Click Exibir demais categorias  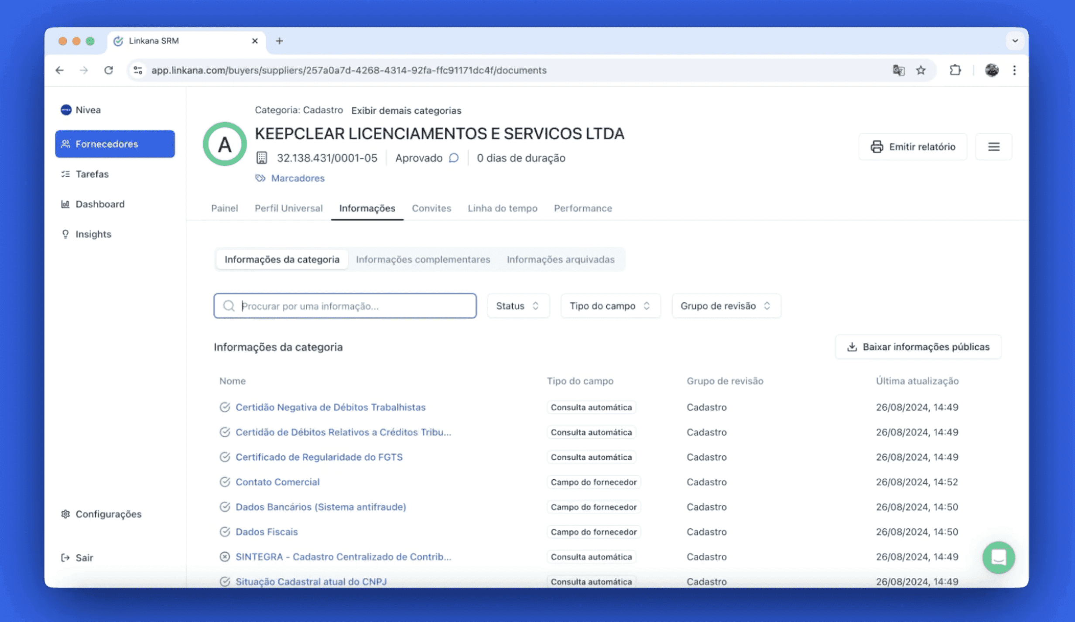(x=406, y=110)
